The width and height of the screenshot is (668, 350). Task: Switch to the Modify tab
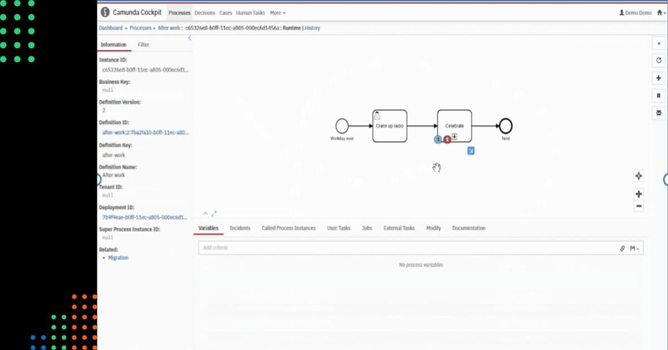point(434,228)
